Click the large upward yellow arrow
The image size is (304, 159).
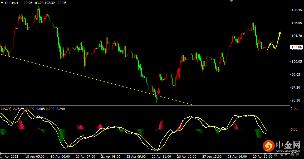[278, 40]
